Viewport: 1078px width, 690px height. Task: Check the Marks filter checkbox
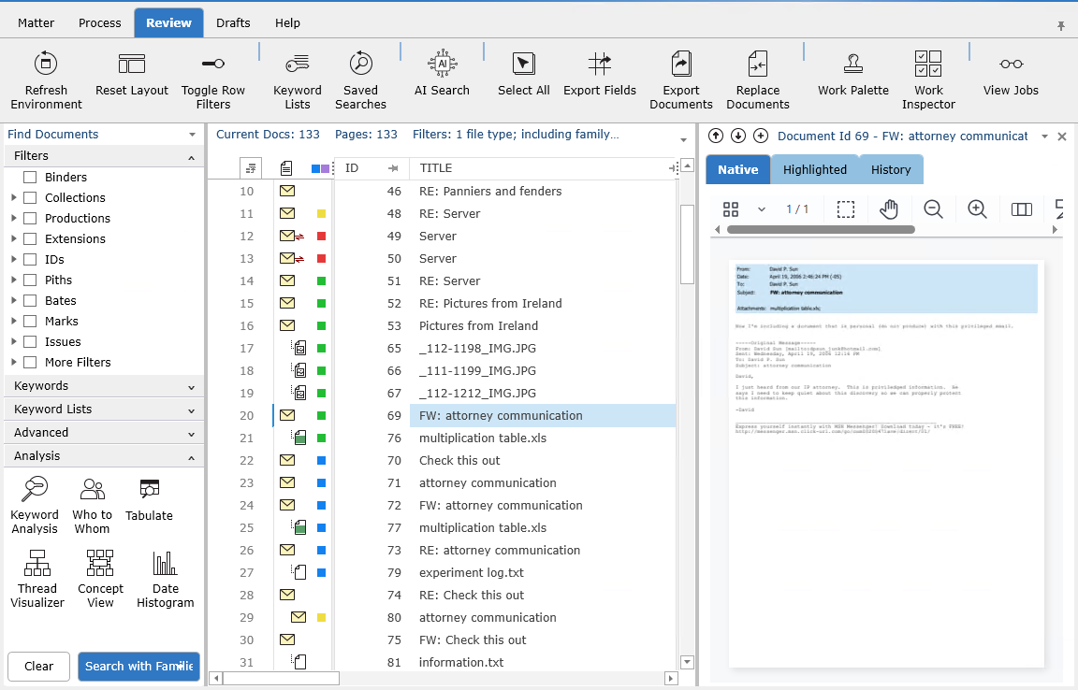pos(30,322)
